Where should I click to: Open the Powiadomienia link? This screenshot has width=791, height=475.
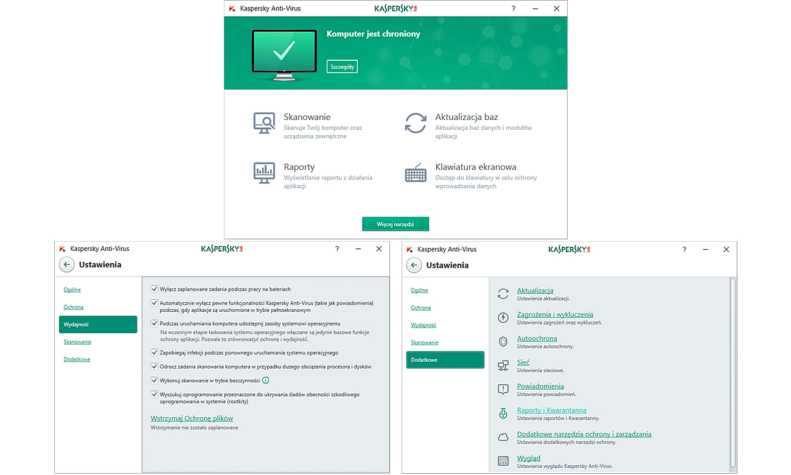pyautogui.click(x=540, y=386)
